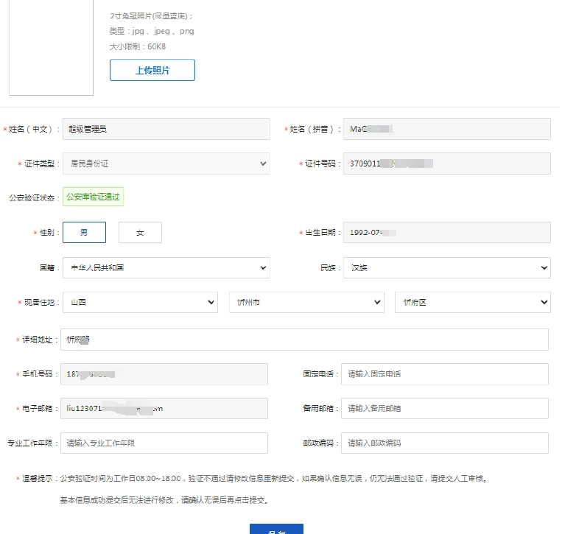Click the 出生日期 birth date field
The width and height of the screenshot is (576, 534).
tap(446, 232)
